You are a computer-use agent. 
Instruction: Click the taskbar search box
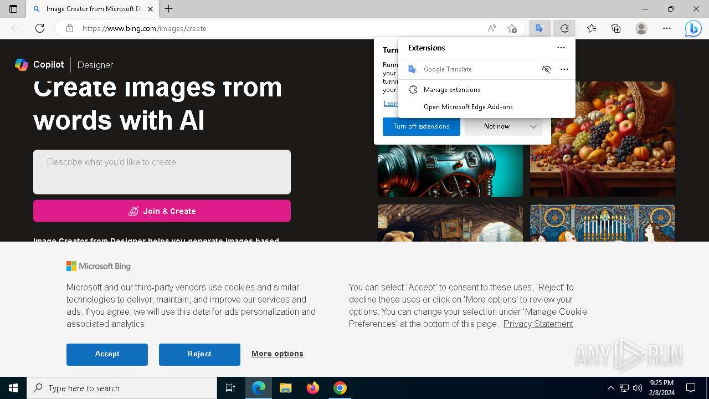[x=122, y=388]
